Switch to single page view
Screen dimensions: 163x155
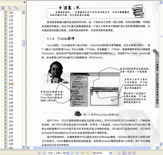coord(120,153)
